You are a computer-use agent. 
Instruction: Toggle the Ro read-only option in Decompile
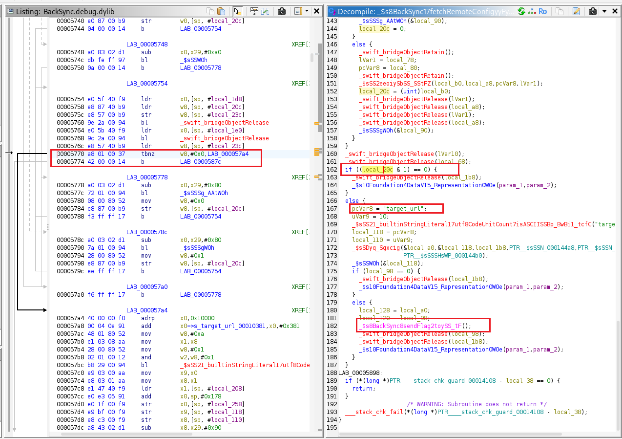point(543,11)
